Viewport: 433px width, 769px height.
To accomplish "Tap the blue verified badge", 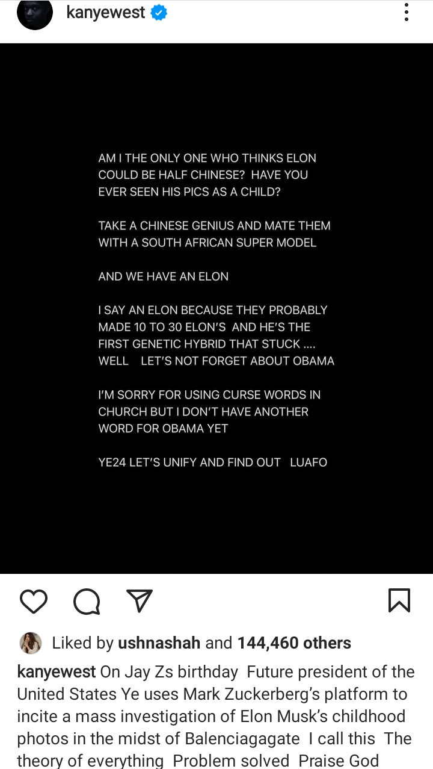I will pos(159,13).
